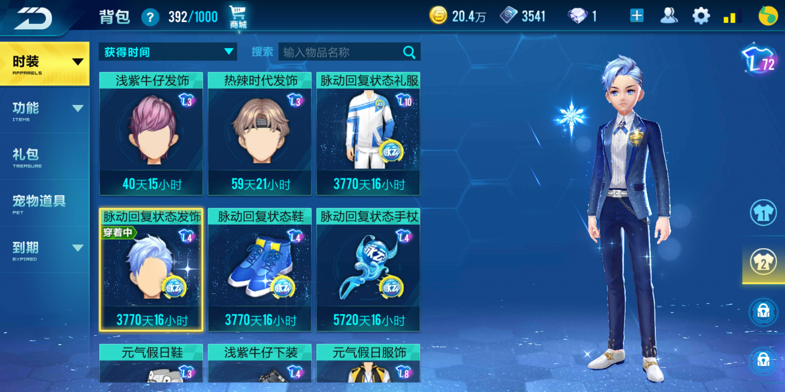Image resolution: width=785 pixels, height=392 pixels.
Task: Open the friends profile icon
Action: (x=669, y=16)
